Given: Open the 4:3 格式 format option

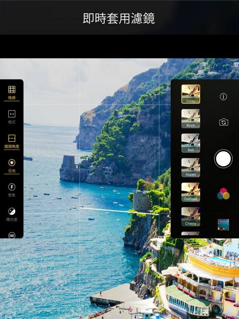Looking at the screenshot, I should pyautogui.click(x=12, y=114).
